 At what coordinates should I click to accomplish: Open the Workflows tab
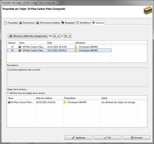coord(83,23)
